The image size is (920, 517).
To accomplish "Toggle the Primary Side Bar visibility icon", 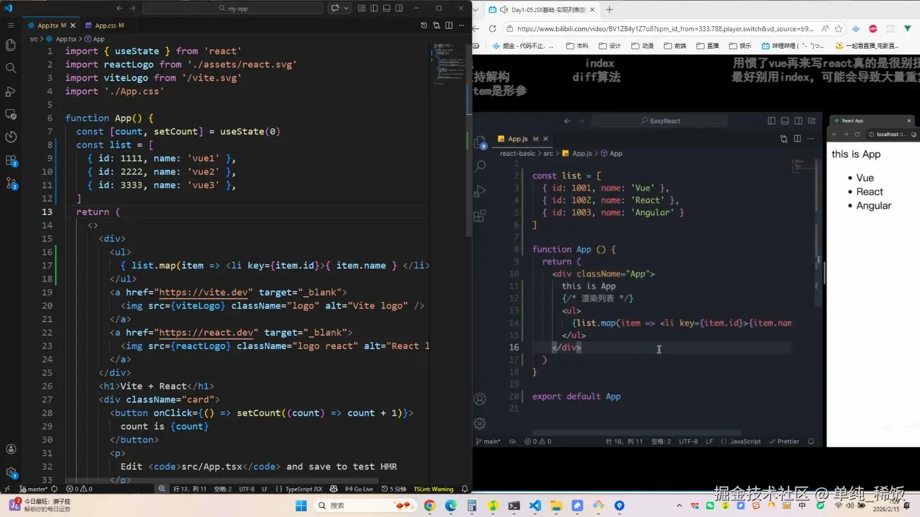I will point(374,8).
